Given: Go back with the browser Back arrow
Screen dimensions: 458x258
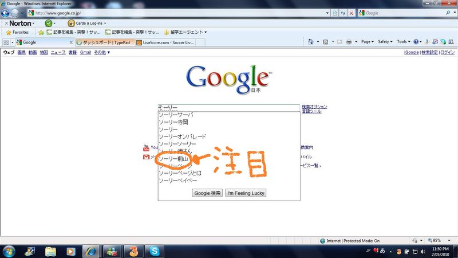Looking at the screenshot, I should click(x=5, y=13).
